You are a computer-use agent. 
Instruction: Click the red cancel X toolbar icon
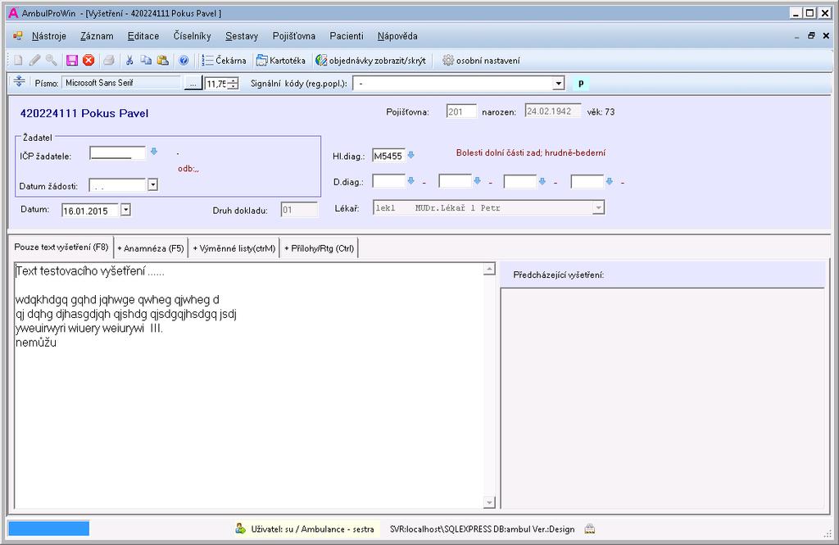click(88, 61)
